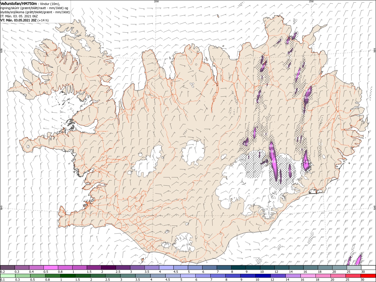Pick lower legend bright red swatch after 30
Screen dimensions: 376x282
368,276
